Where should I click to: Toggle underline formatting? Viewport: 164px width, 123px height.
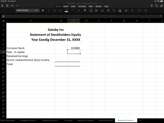pyautogui.click(x=54, y=10)
